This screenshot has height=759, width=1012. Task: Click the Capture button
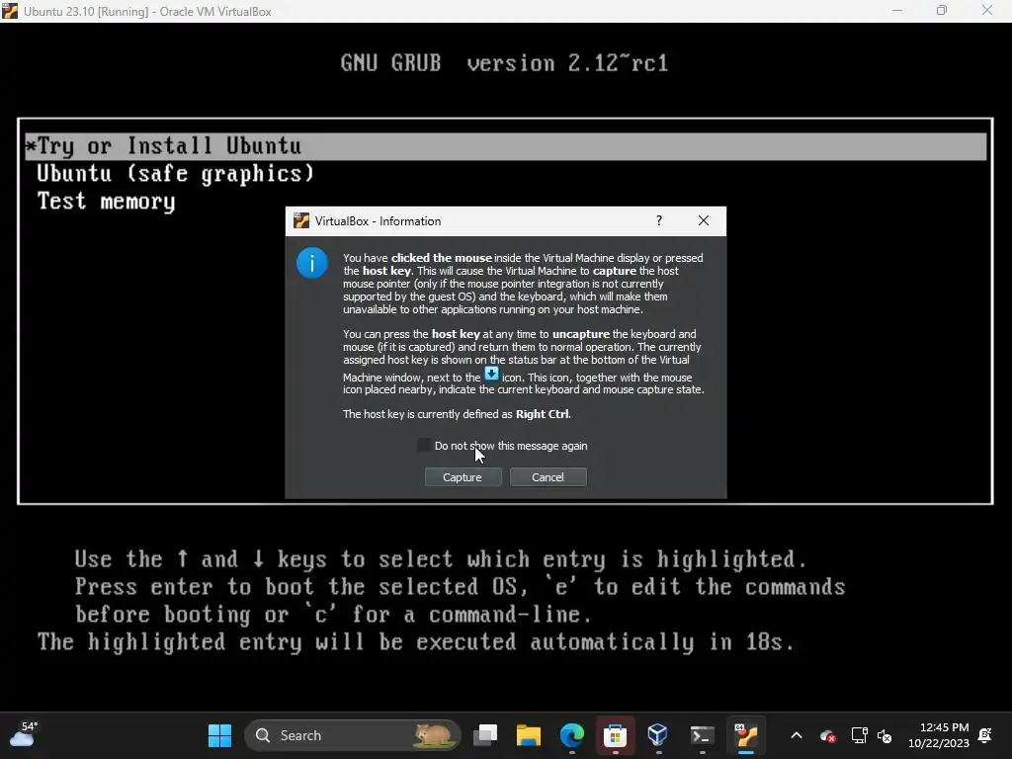[463, 477]
